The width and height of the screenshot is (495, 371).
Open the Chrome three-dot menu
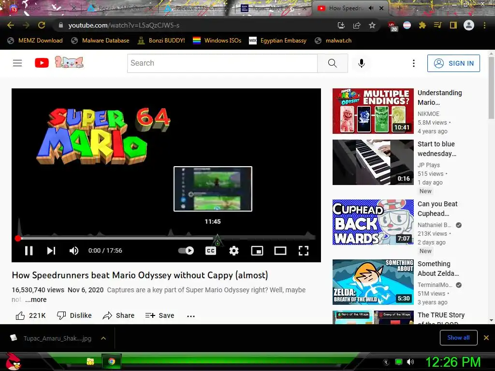[x=484, y=25]
